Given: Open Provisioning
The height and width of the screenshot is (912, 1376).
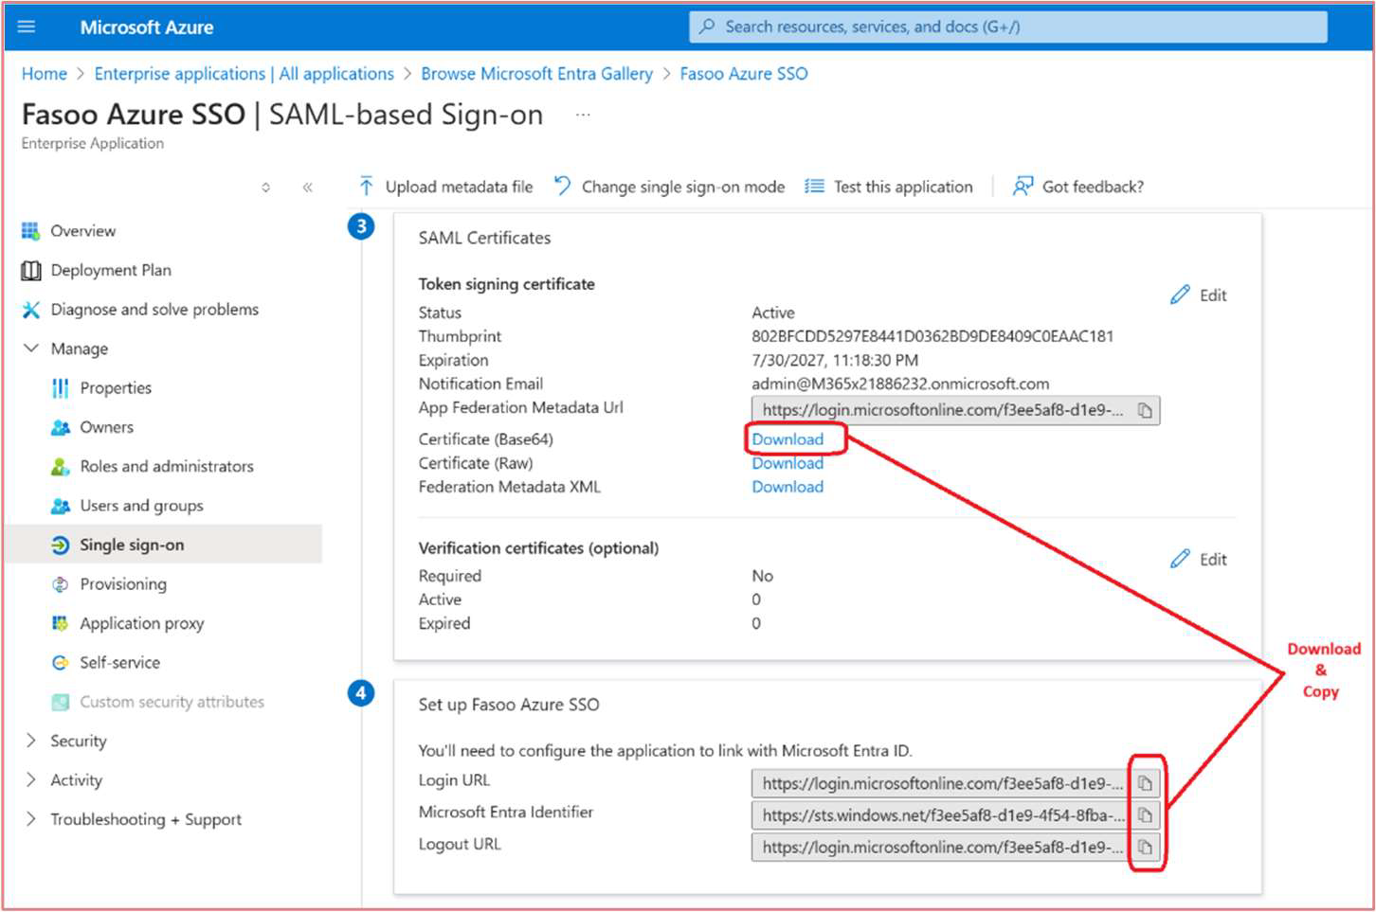Looking at the screenshot, I should (123, 584).
